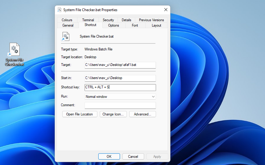265x165 pixels.
Task: Click the 'Run:' label
Action: 64,96
